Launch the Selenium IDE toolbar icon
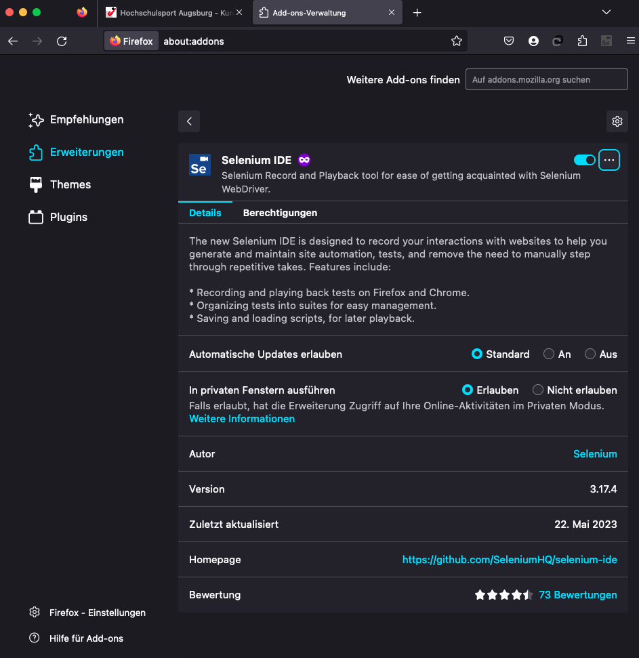This screenshot has height=658, width=639. click(x=606, y=41)
